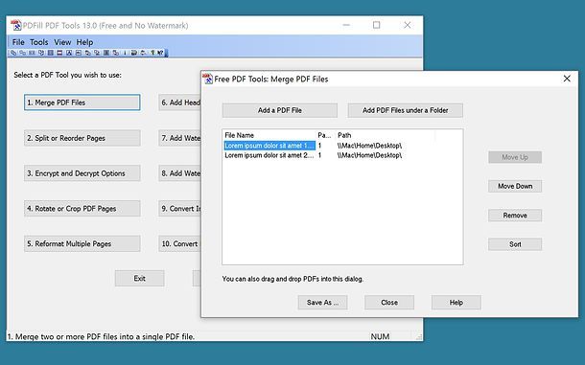Click '3. Encrypt and Decrypt Options' button

point(82,173)
